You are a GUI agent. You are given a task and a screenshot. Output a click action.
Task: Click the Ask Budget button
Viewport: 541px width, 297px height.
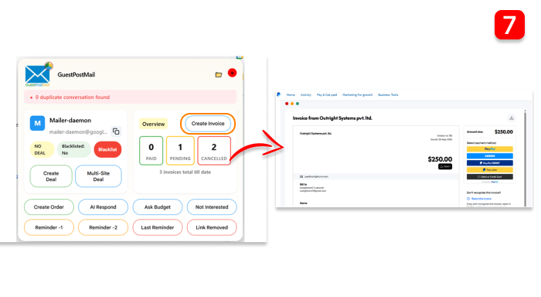click(158, 207)
